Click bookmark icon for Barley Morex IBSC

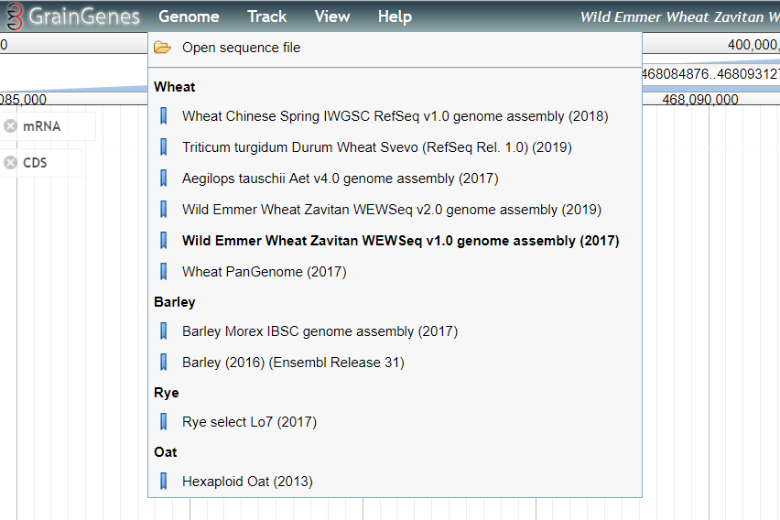(x=163, y=331)
